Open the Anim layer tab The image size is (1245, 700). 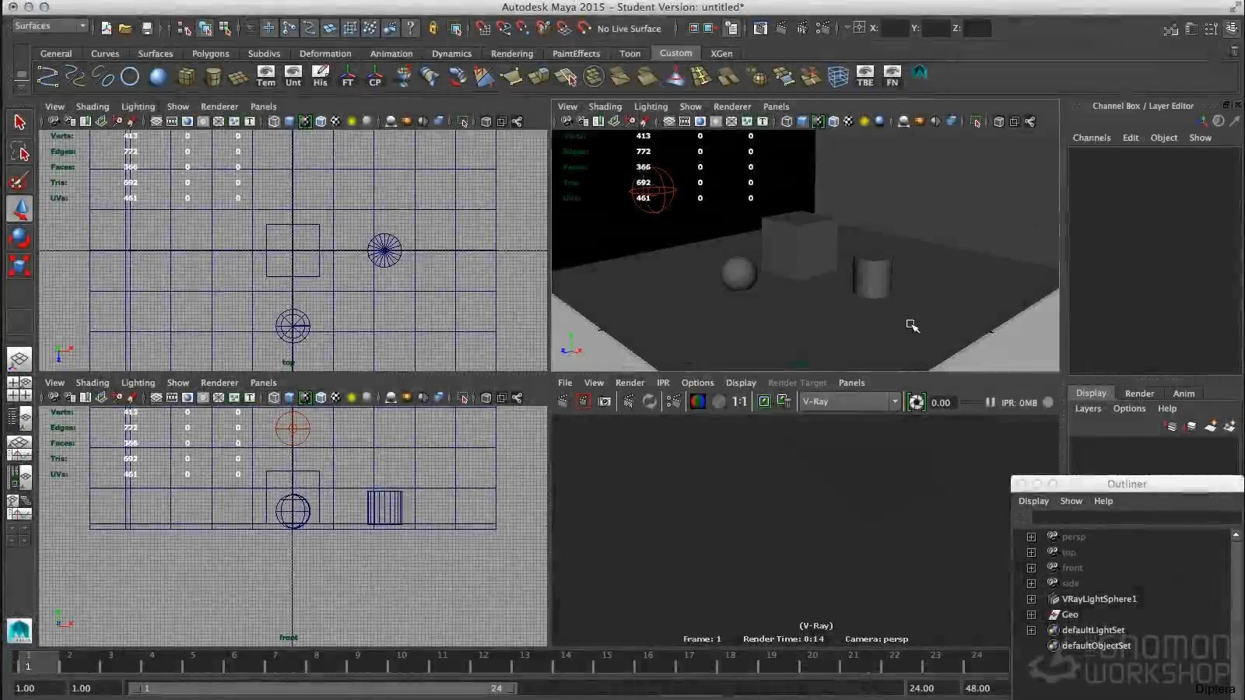(1184, 394)
